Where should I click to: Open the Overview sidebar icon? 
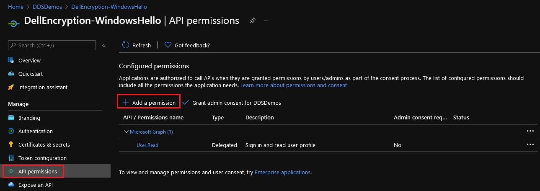tap(11, 60)
